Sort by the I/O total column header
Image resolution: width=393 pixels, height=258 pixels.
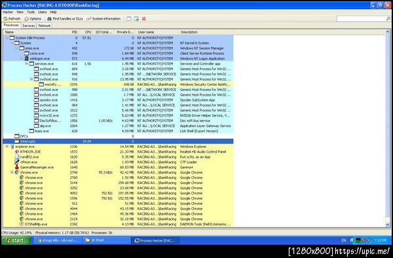click(x=103, y=32)
